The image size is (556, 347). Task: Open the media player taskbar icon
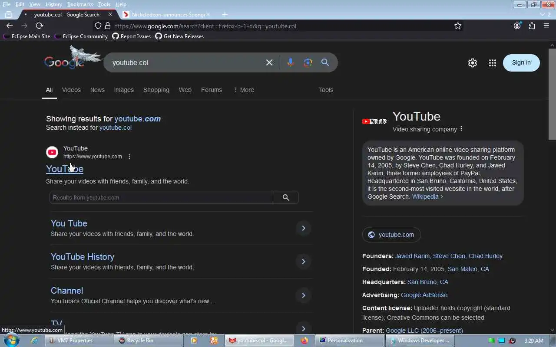tap(194, 340)
